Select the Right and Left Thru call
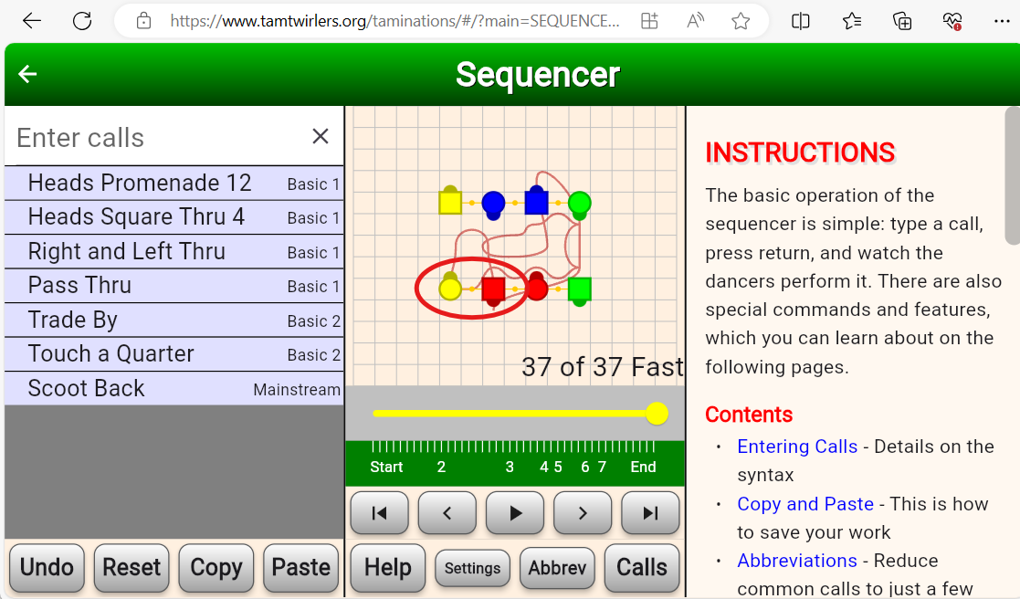This screenshot has height=599, width=1020. tap(174, 252)
